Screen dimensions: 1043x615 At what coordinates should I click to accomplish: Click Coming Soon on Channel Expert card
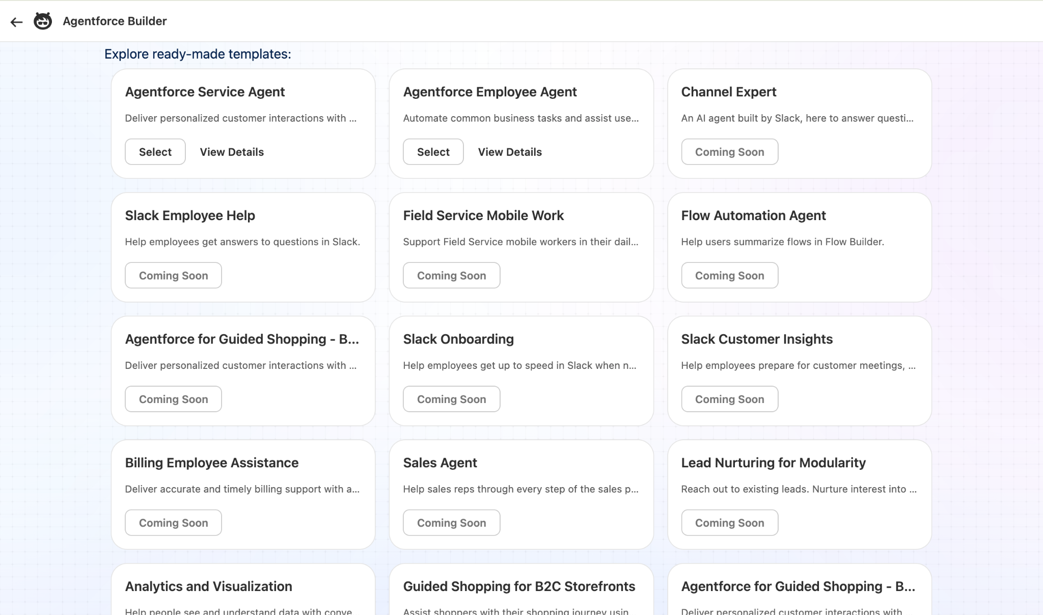[730, 152]
